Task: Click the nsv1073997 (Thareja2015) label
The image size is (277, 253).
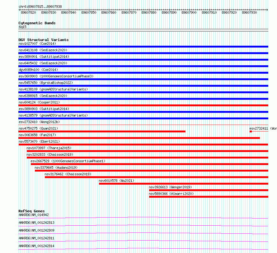Action: [x=49, y=148]
